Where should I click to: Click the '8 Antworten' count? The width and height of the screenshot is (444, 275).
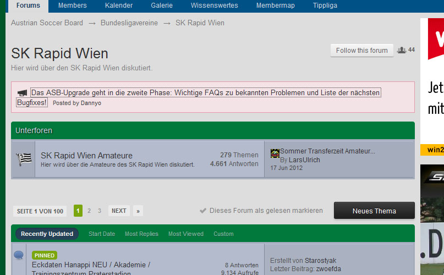point(242,265)
